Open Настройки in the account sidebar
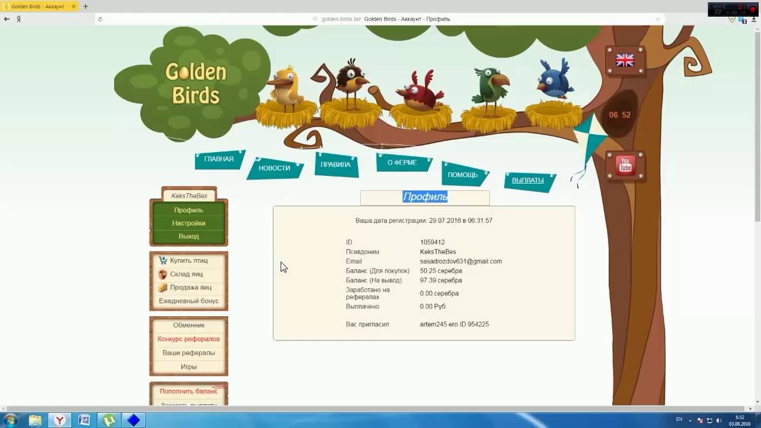761x428 pixels. (x=188, y=224)
